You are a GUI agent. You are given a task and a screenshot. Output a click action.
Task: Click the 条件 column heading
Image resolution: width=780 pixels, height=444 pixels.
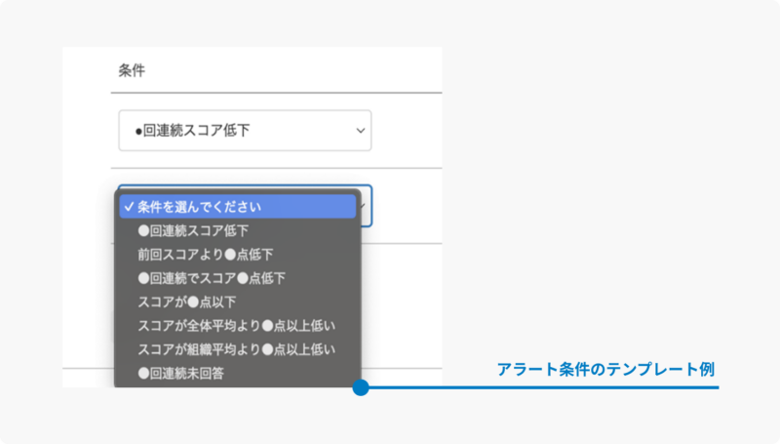[x=132, y=70]
